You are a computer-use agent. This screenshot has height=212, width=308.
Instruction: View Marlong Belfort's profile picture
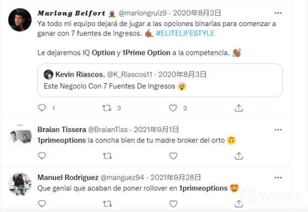(20, 20)
